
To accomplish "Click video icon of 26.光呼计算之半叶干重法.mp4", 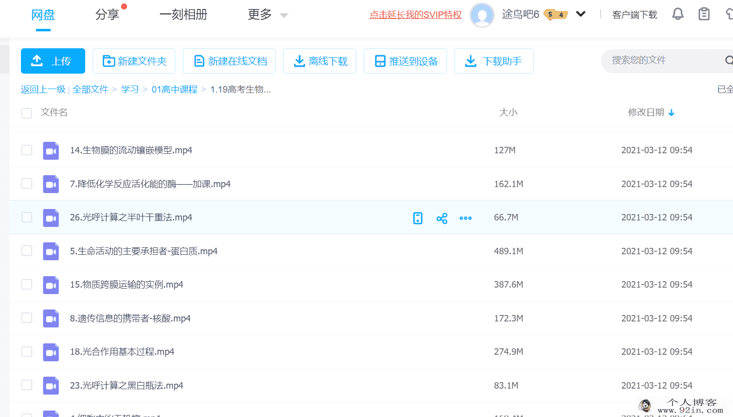I will coord(51,217).
